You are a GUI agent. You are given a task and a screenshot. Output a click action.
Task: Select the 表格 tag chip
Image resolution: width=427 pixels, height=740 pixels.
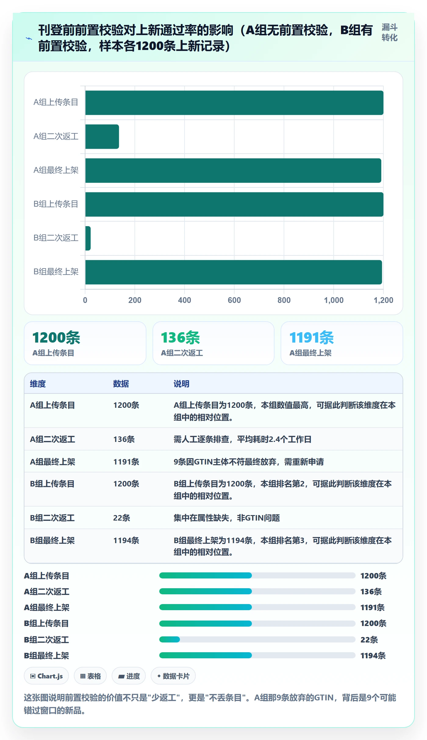pos(90,676)
